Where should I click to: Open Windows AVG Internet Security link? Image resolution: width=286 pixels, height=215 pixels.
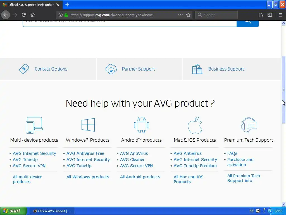pyautogui.click(x=88, y=160)
